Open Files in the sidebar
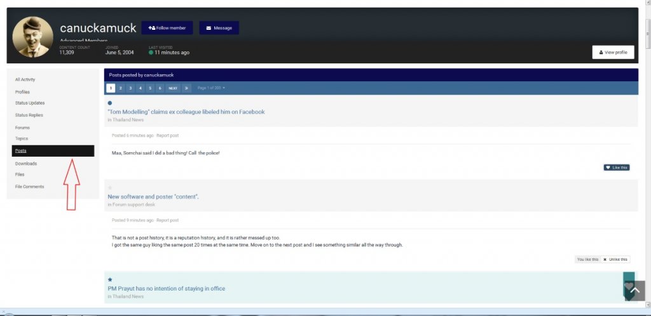 (x=20, y=174)
